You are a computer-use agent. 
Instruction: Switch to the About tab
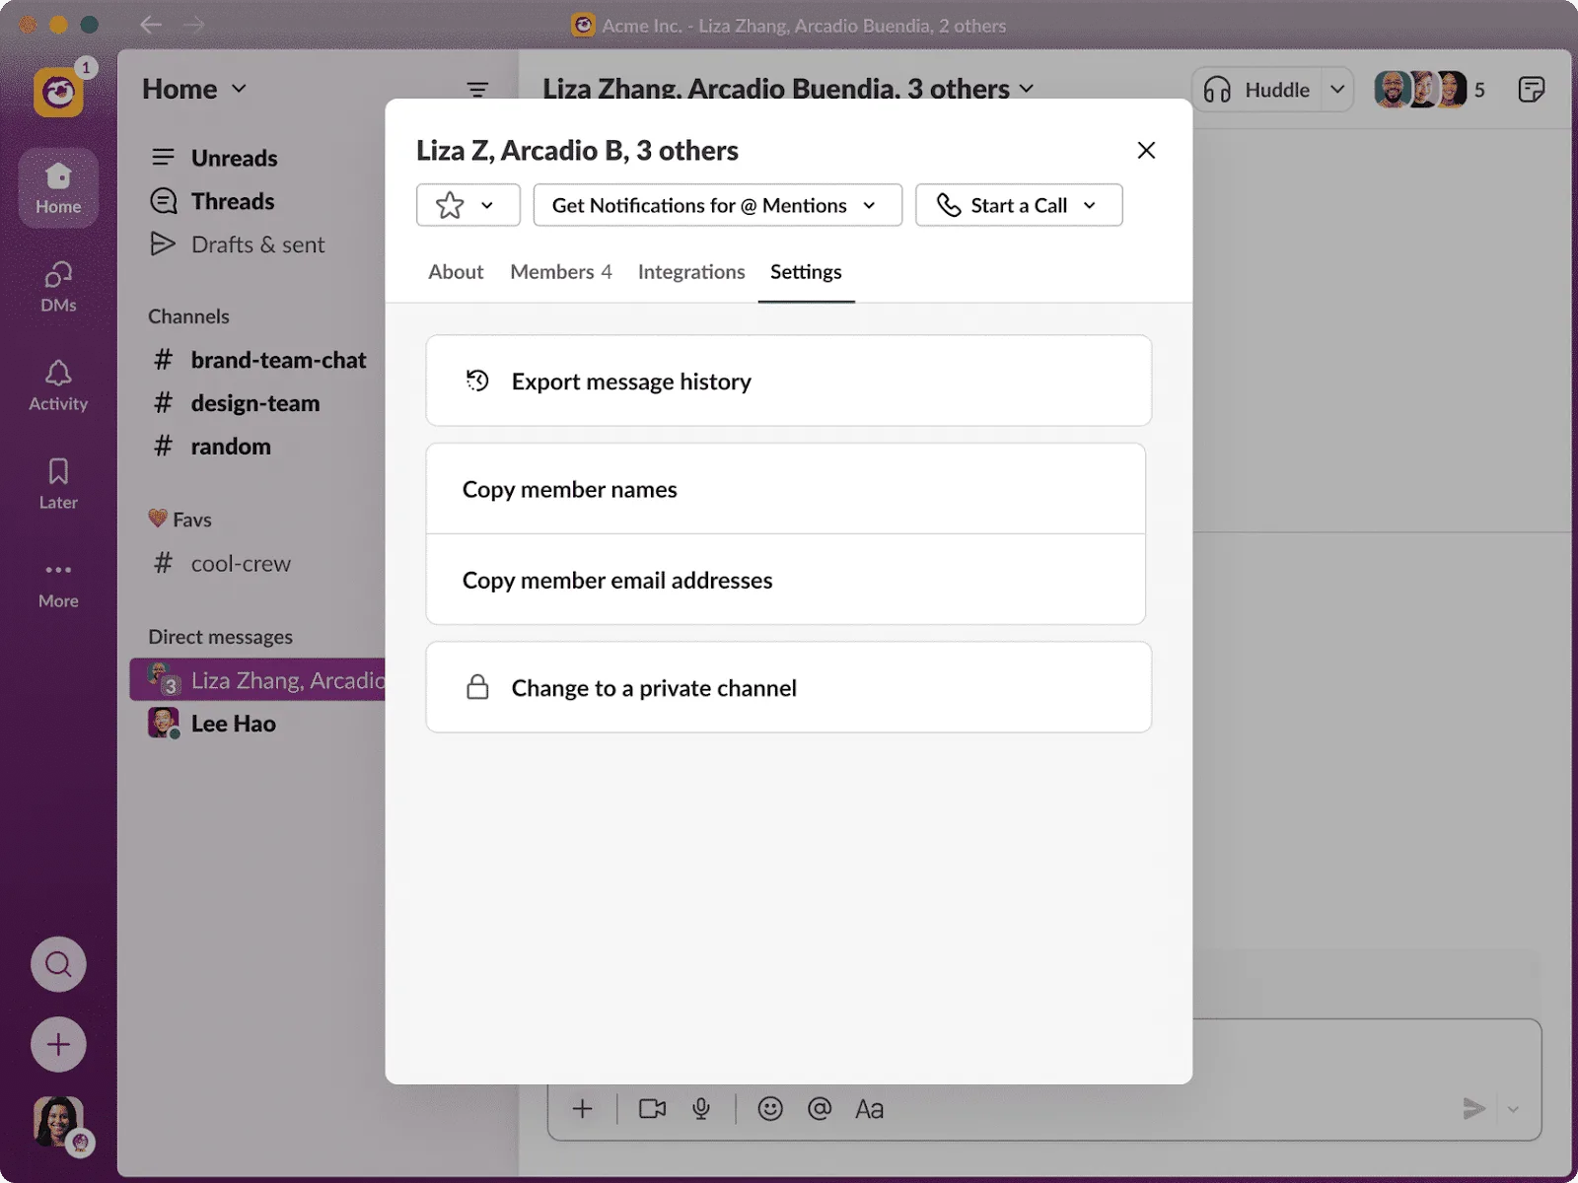click(x=455, y=272)
